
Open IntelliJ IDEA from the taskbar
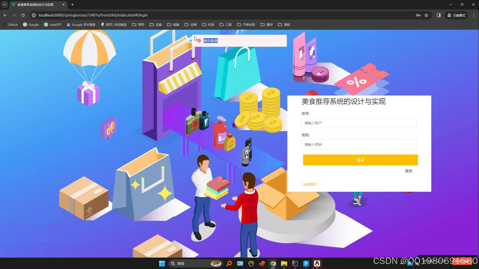pos(295,263)
